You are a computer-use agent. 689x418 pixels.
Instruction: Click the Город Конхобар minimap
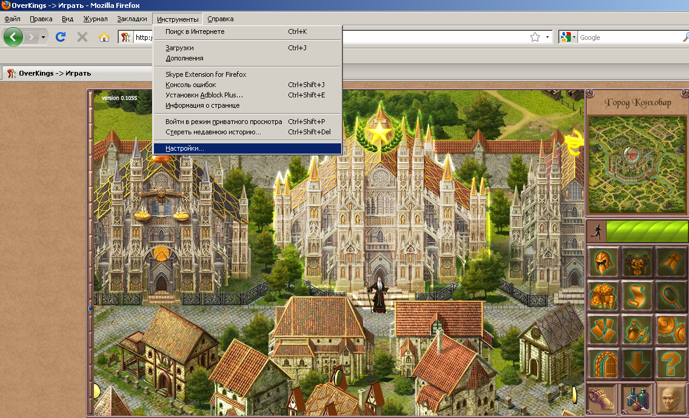click(637, 164)
